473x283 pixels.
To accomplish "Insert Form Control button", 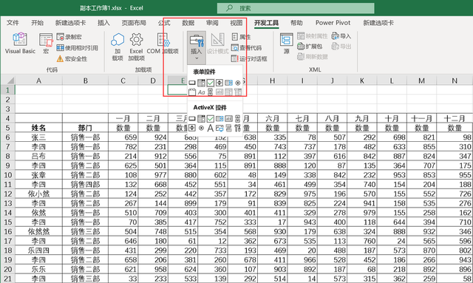I will coord(192,83).
